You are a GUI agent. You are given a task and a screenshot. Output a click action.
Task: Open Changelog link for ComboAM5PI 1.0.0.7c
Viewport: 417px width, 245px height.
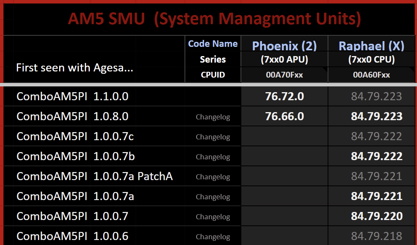point(213,137)
